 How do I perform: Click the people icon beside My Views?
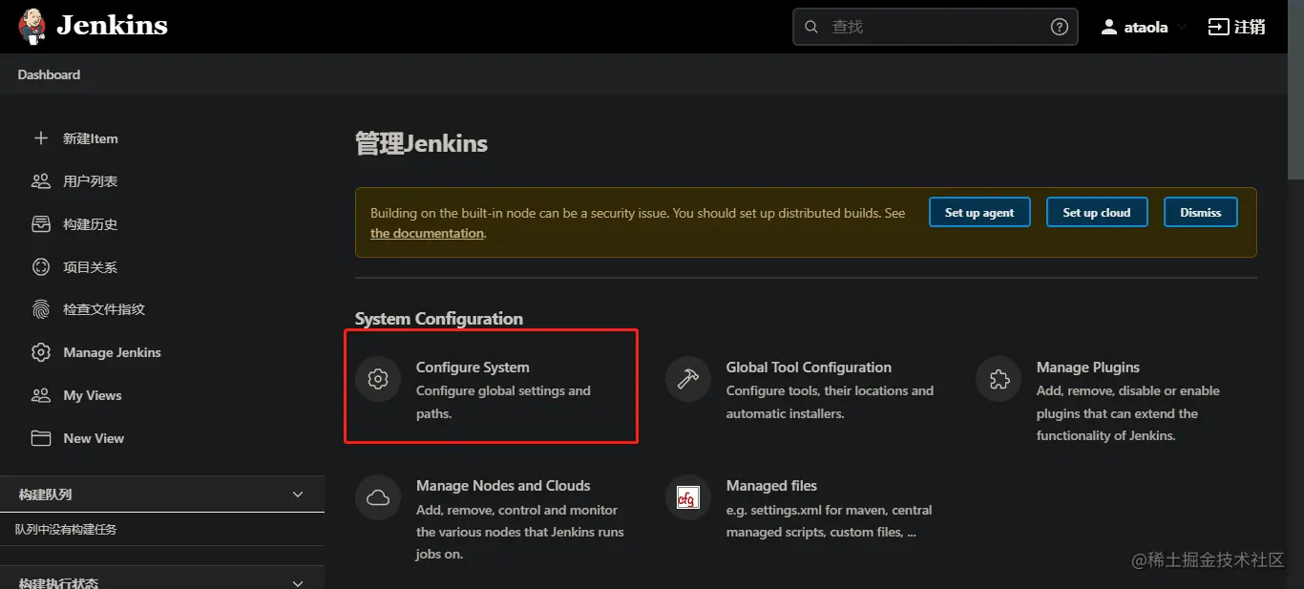pyautogui.click(x=41, y=395)
